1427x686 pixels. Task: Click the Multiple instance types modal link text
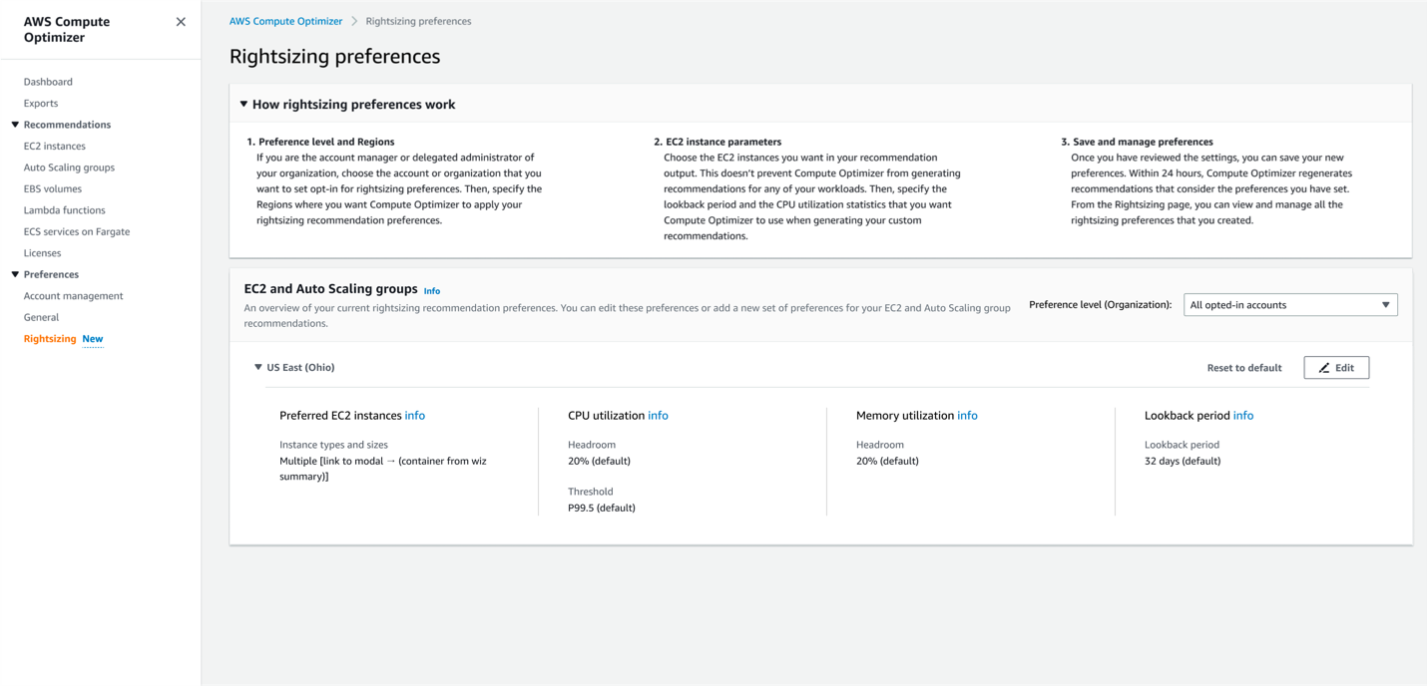coord(383,469)
